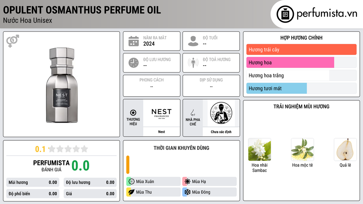Click the yellow 0.1 user rating
This screenshot has height=204, width=363.
coord(40,149)
